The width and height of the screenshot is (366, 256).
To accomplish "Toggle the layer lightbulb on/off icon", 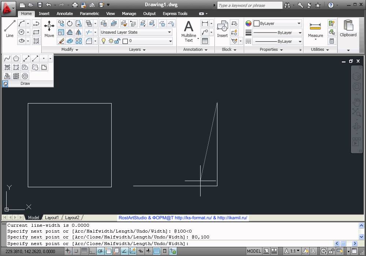I will tap(104, 41).
